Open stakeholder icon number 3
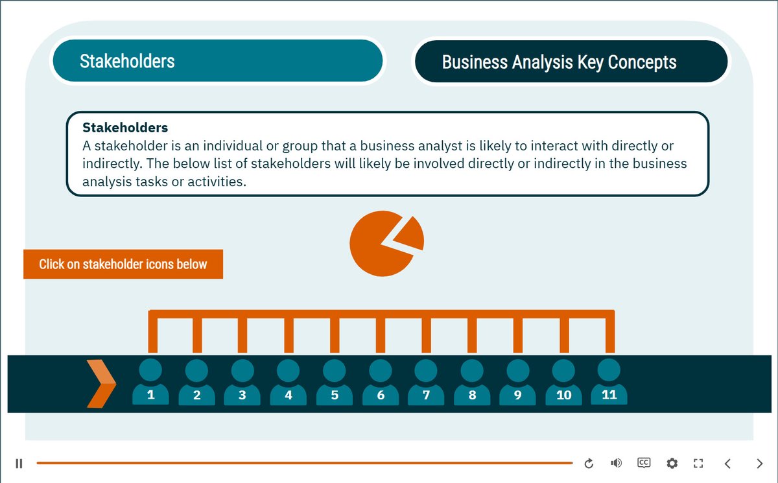Viewport: 778px width, 483px height. [x=242, y=384]
